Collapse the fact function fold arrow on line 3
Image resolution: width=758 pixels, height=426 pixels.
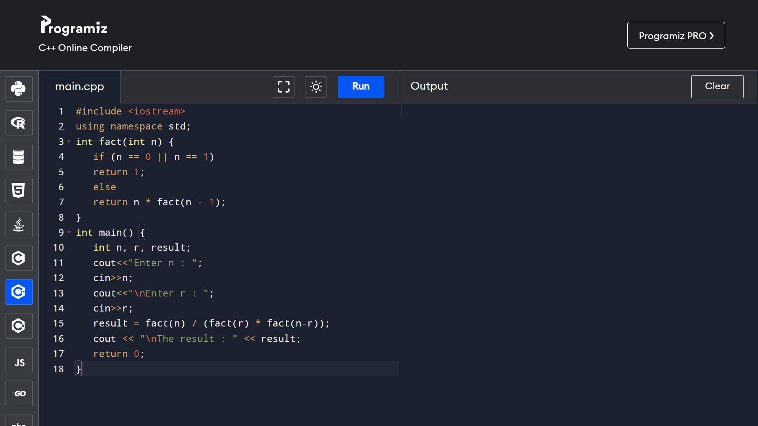click(x=69, y=141)
